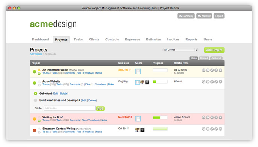Show the Closed projects tab

tap(204, 58)
